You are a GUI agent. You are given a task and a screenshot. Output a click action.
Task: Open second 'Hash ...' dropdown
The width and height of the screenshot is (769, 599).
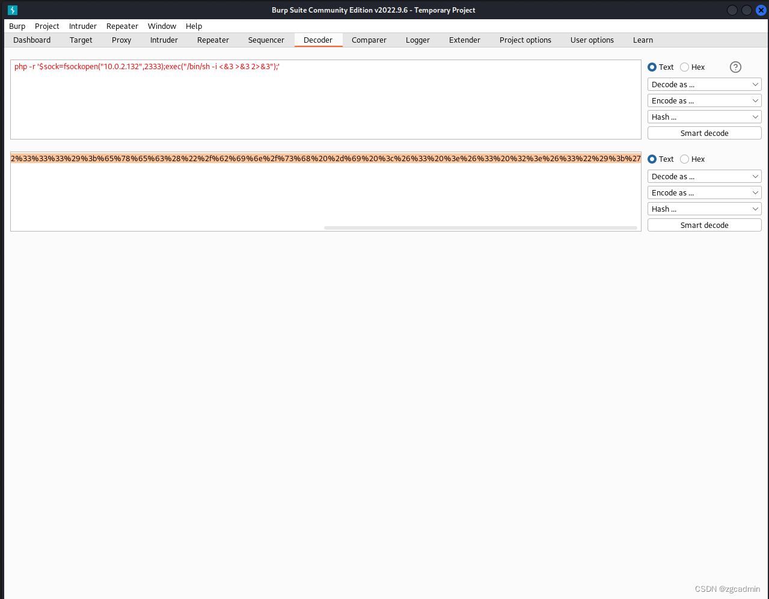(x=704, y=209)
